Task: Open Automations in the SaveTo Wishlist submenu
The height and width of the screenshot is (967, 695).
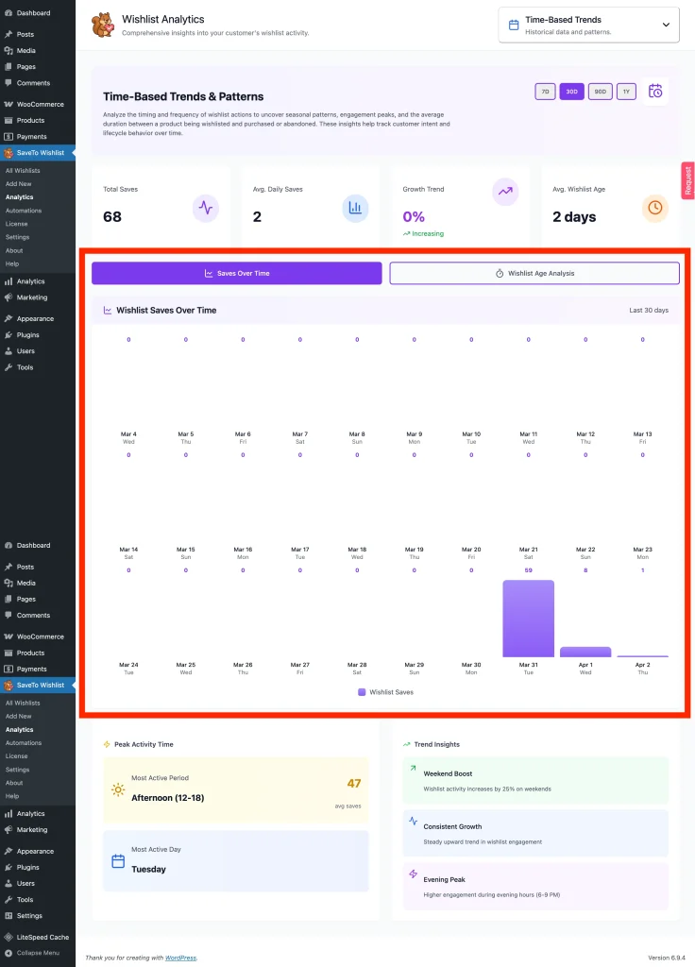Action: click(x=24, y=211)
